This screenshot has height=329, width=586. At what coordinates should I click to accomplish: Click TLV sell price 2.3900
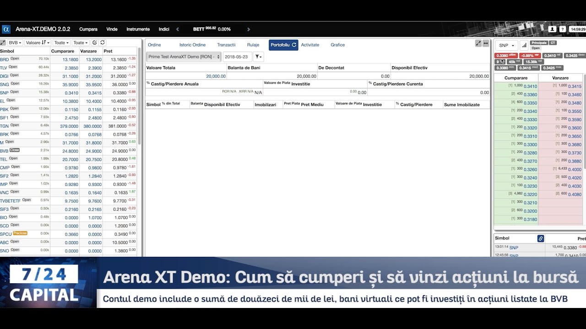[94, 68]
